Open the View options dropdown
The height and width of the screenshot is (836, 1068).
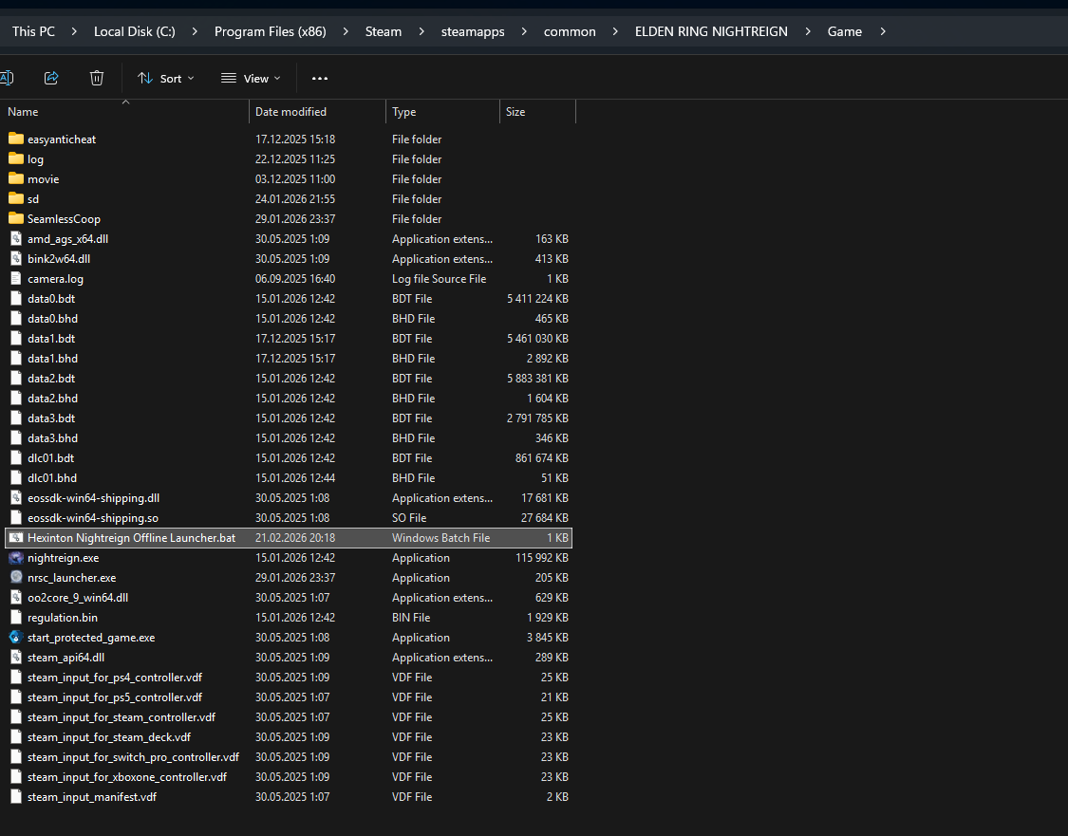click(251, 79)
